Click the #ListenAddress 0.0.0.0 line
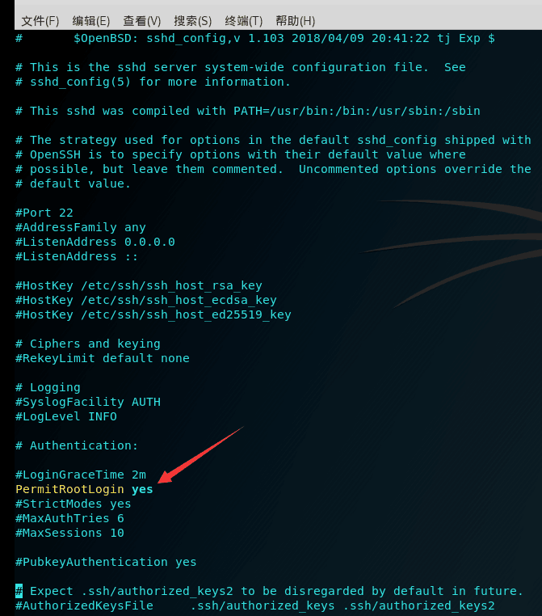This screenshot has height=616, width=542. 95,242
